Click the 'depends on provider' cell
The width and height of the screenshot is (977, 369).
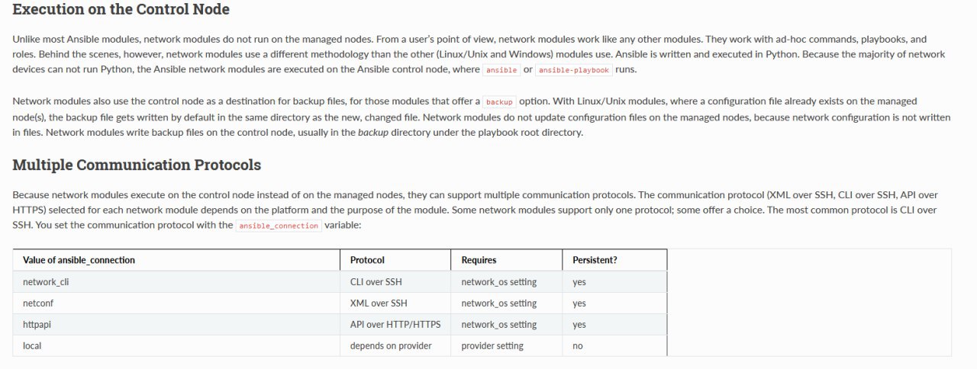395,346
